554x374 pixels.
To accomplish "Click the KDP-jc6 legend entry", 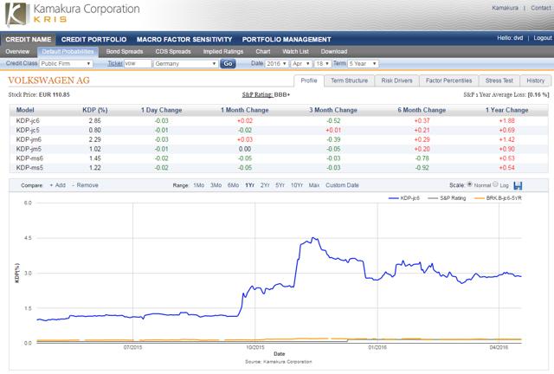I will click(x=404, y=198).
